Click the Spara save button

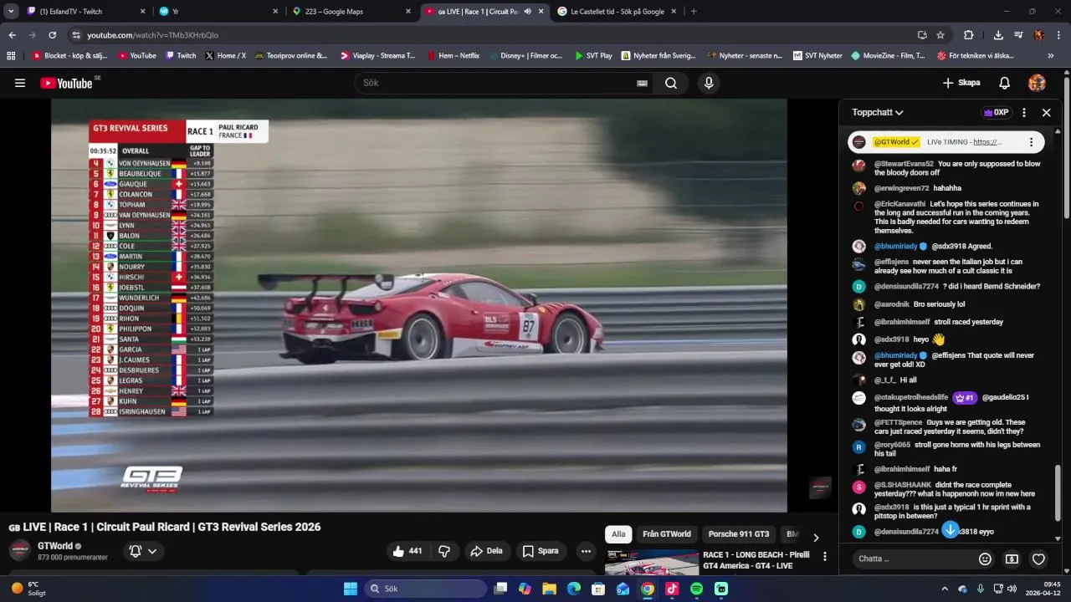541,551
